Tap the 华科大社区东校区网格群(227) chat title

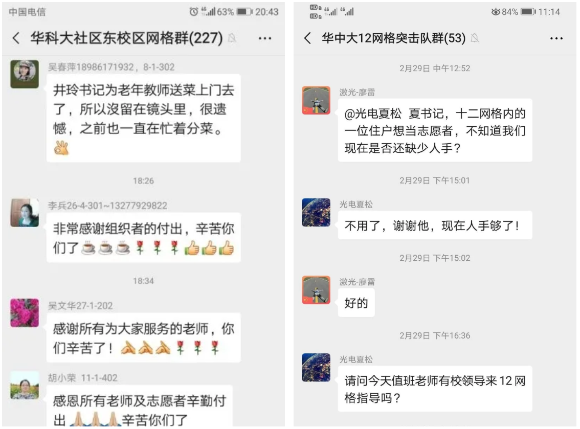point(126,38)
